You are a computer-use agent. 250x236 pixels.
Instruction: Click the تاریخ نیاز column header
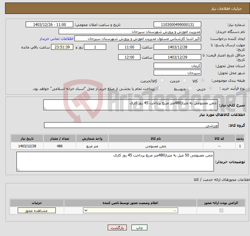click(27, 139)
